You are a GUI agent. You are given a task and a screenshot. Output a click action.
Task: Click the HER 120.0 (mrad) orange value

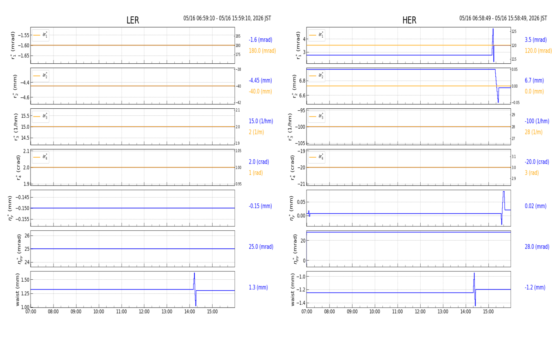538,51
